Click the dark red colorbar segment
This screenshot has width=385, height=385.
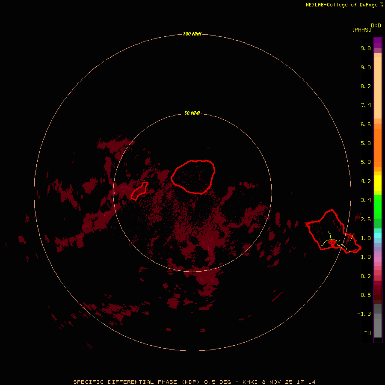[378, 292]
